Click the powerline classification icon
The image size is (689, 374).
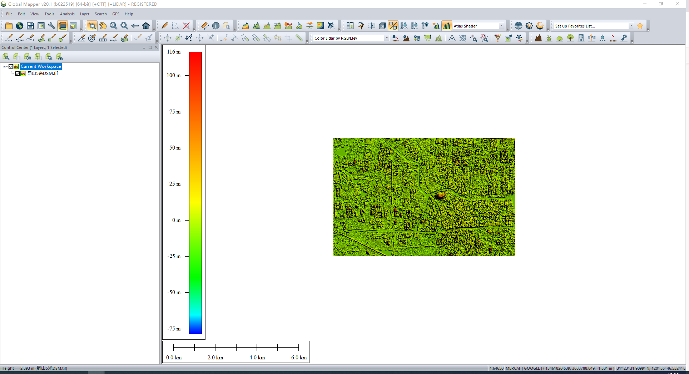[592, 38]
